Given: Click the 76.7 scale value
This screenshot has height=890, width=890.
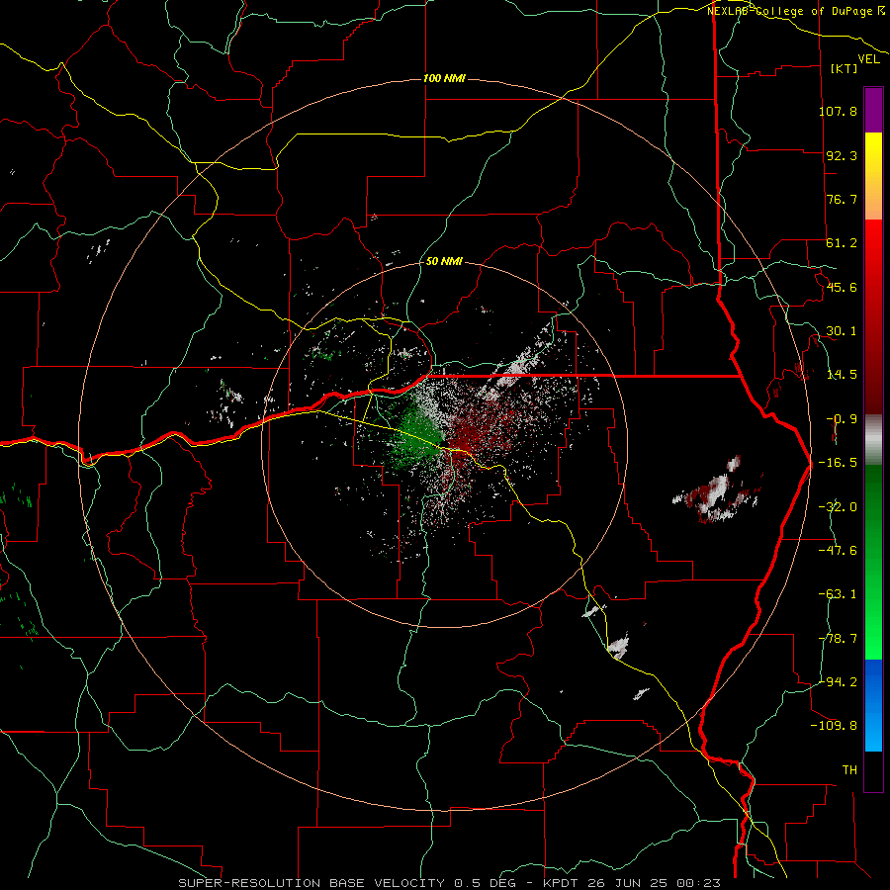Looking at the screenshot, I should 842,199.
